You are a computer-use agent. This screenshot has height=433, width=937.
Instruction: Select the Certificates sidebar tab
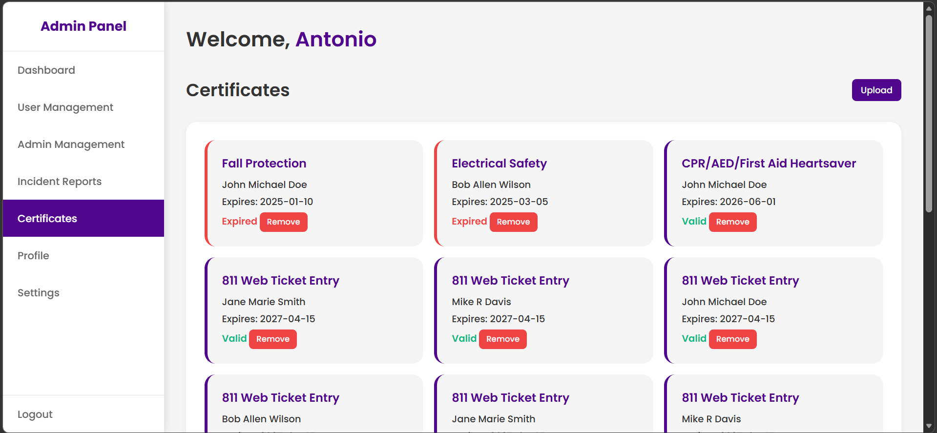click(x=47, y=219)
